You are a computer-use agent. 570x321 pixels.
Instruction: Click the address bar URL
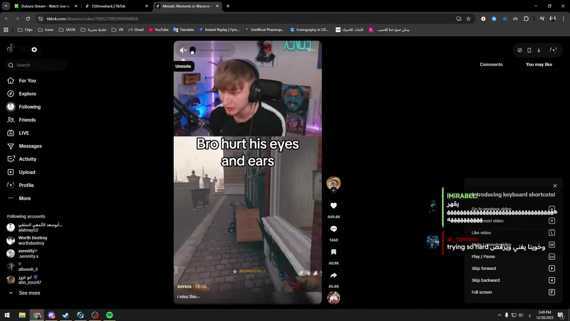coord(92,19)
